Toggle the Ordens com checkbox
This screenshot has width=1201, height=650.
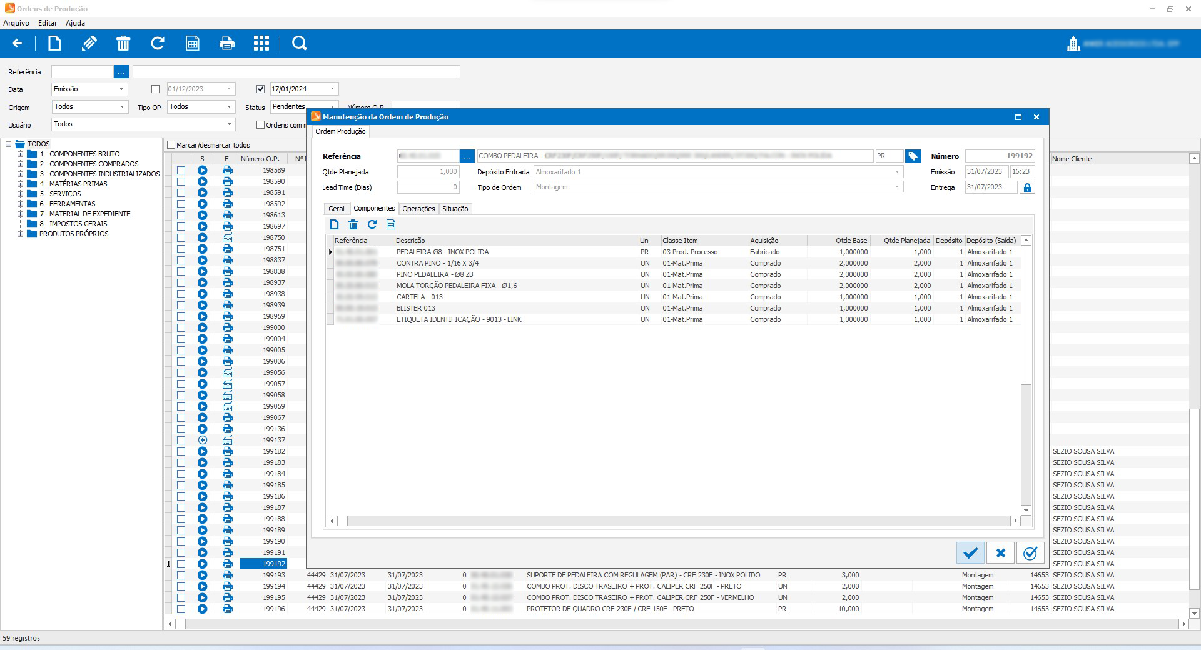point(261,125)
